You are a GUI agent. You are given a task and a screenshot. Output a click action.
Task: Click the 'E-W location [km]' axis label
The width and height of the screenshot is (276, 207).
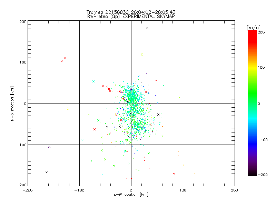click(x=131, y=195)
